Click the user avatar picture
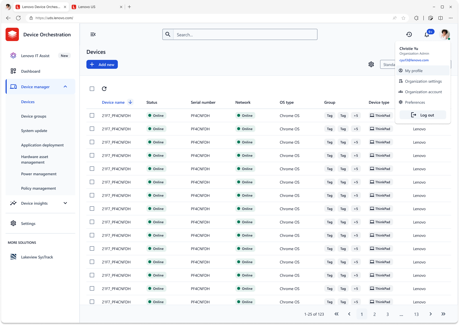Screen dimensions: 459x325 tap(445, 34)
